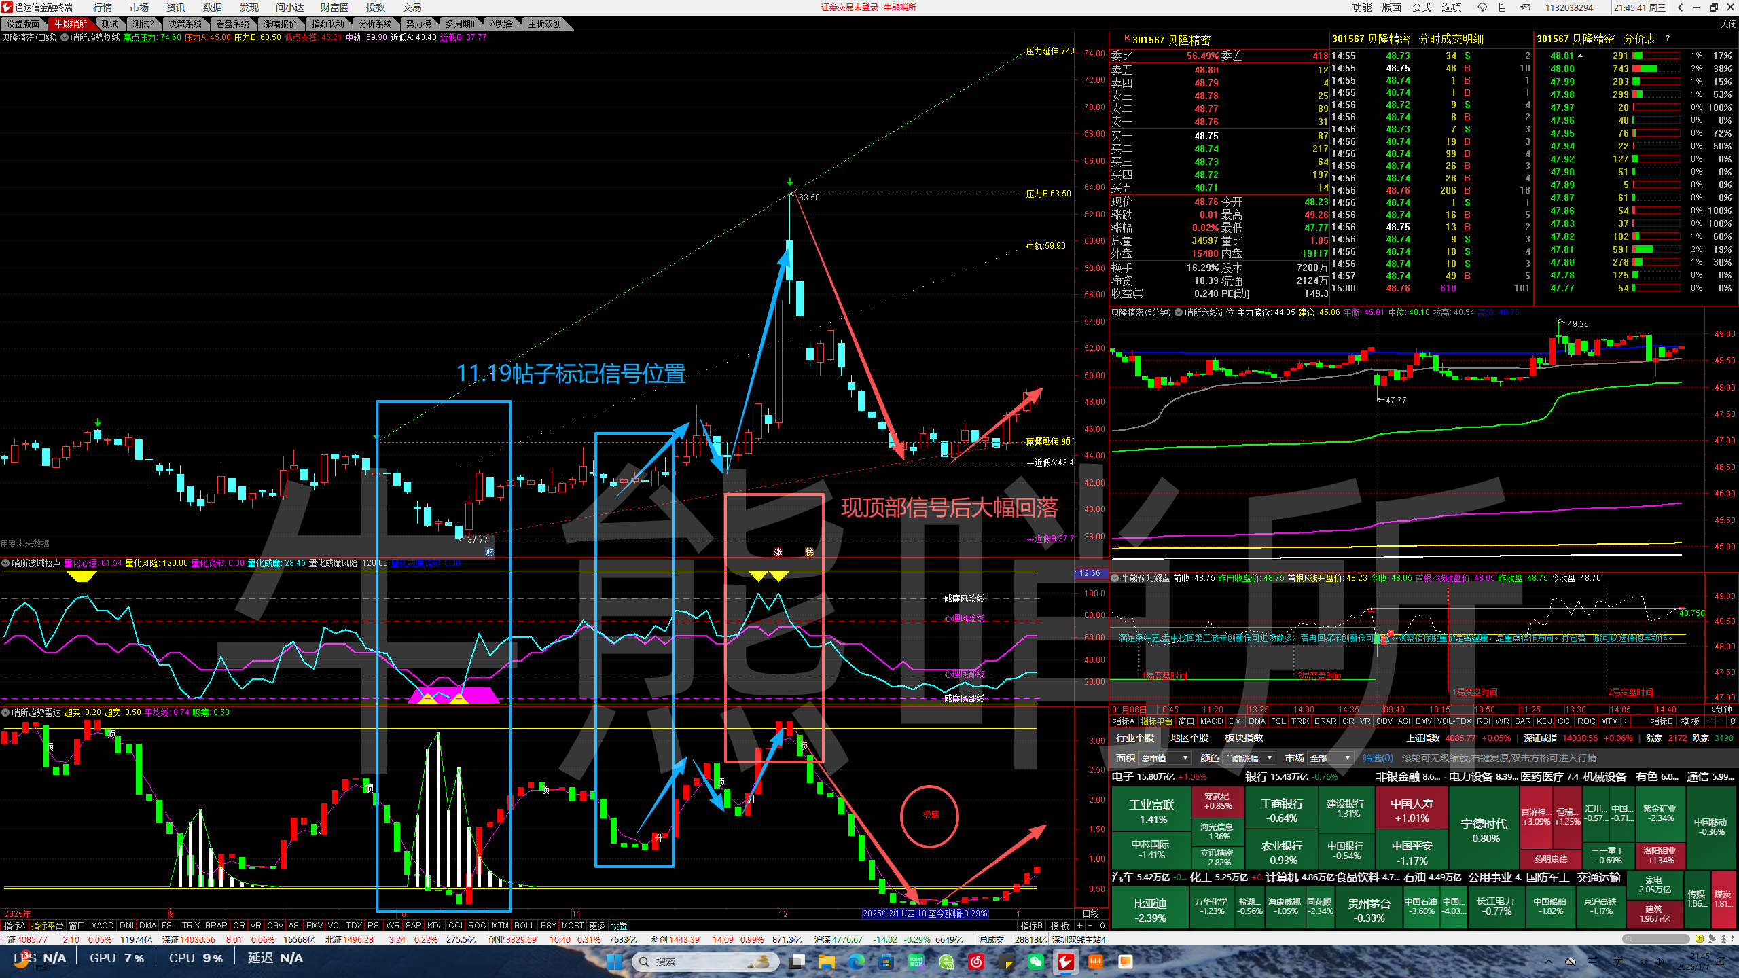Expand the 市场 全部 dropdown
Viewport: 1739px width, 978px height.
pyautogui.click(x=1348, y=758)
